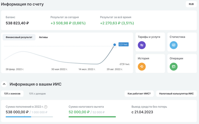This screenshot has width=199, height=124.
Task: Switch to the Активы tab
Action: coord(43,37)
